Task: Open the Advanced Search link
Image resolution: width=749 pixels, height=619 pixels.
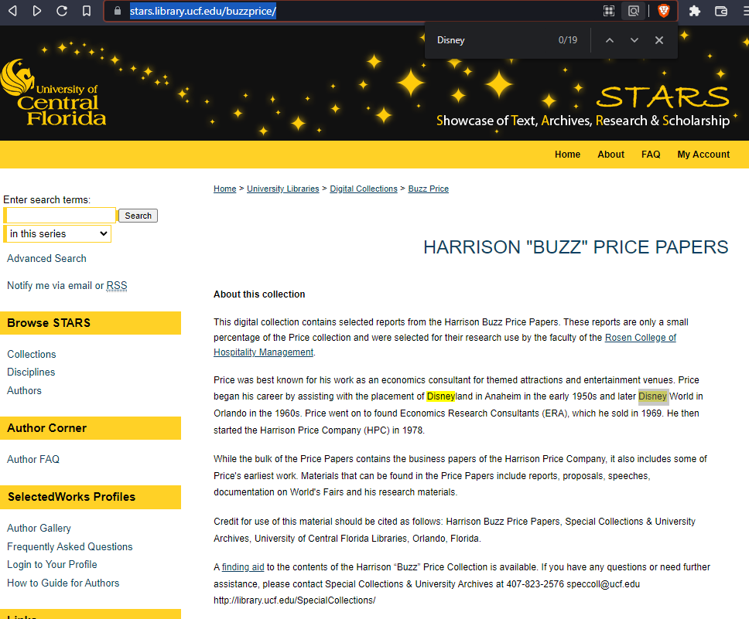Action: (46, 258)
